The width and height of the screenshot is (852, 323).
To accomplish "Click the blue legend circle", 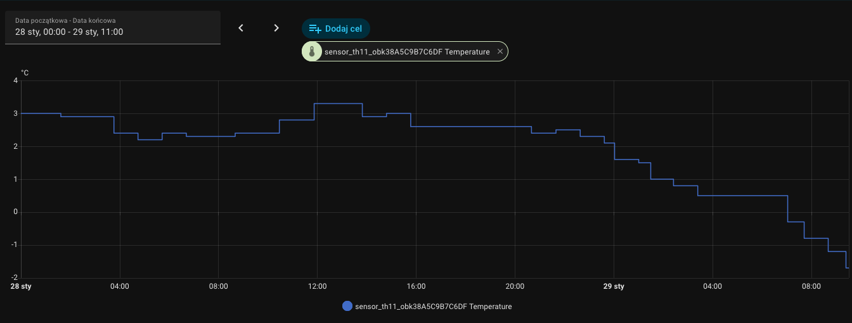I will coord(347,306).
